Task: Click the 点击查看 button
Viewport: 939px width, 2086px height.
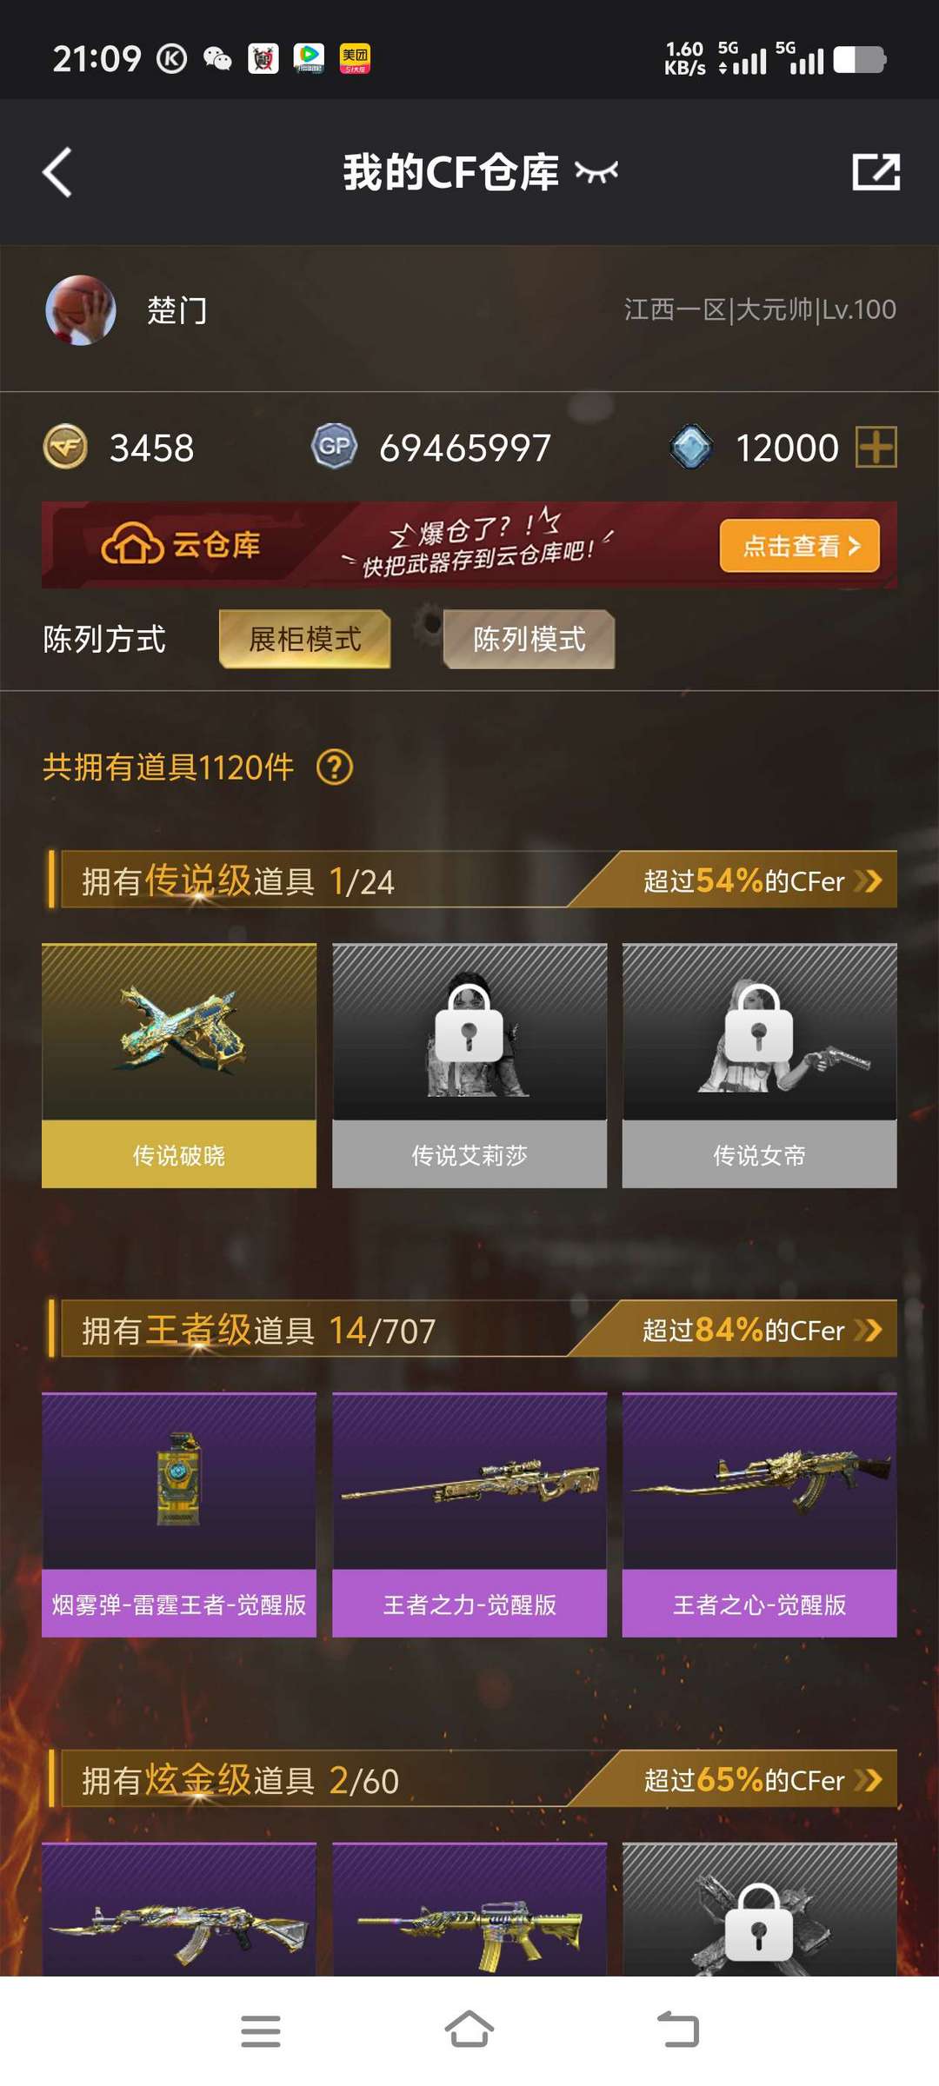Action: click(800, 546)
